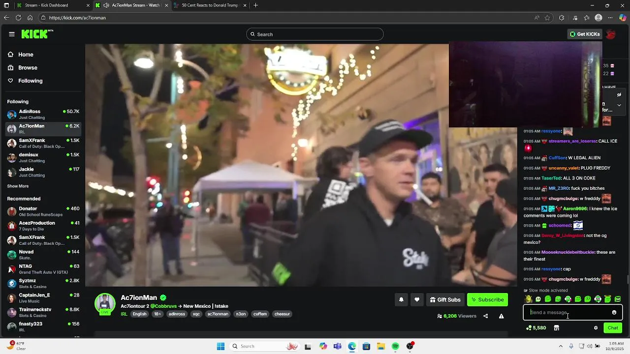Click chat username Mooseknucklebeltbuckle
630x354 pixels.
tap(567, 252)
